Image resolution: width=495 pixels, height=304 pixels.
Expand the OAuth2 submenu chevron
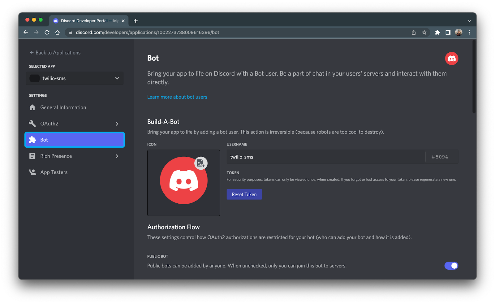click(x=117, y=124)
